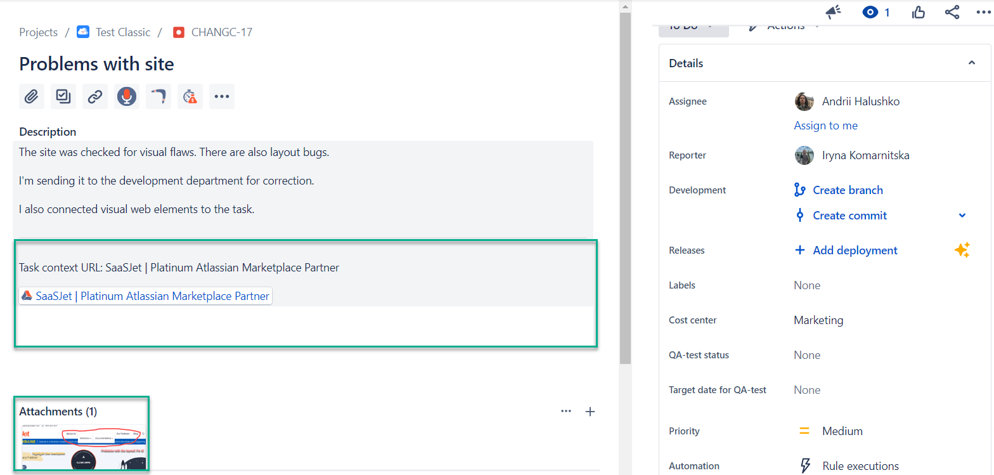Screen dimensions: 994x475
Task: Click the Labels None value
Action: coord(807,285)
